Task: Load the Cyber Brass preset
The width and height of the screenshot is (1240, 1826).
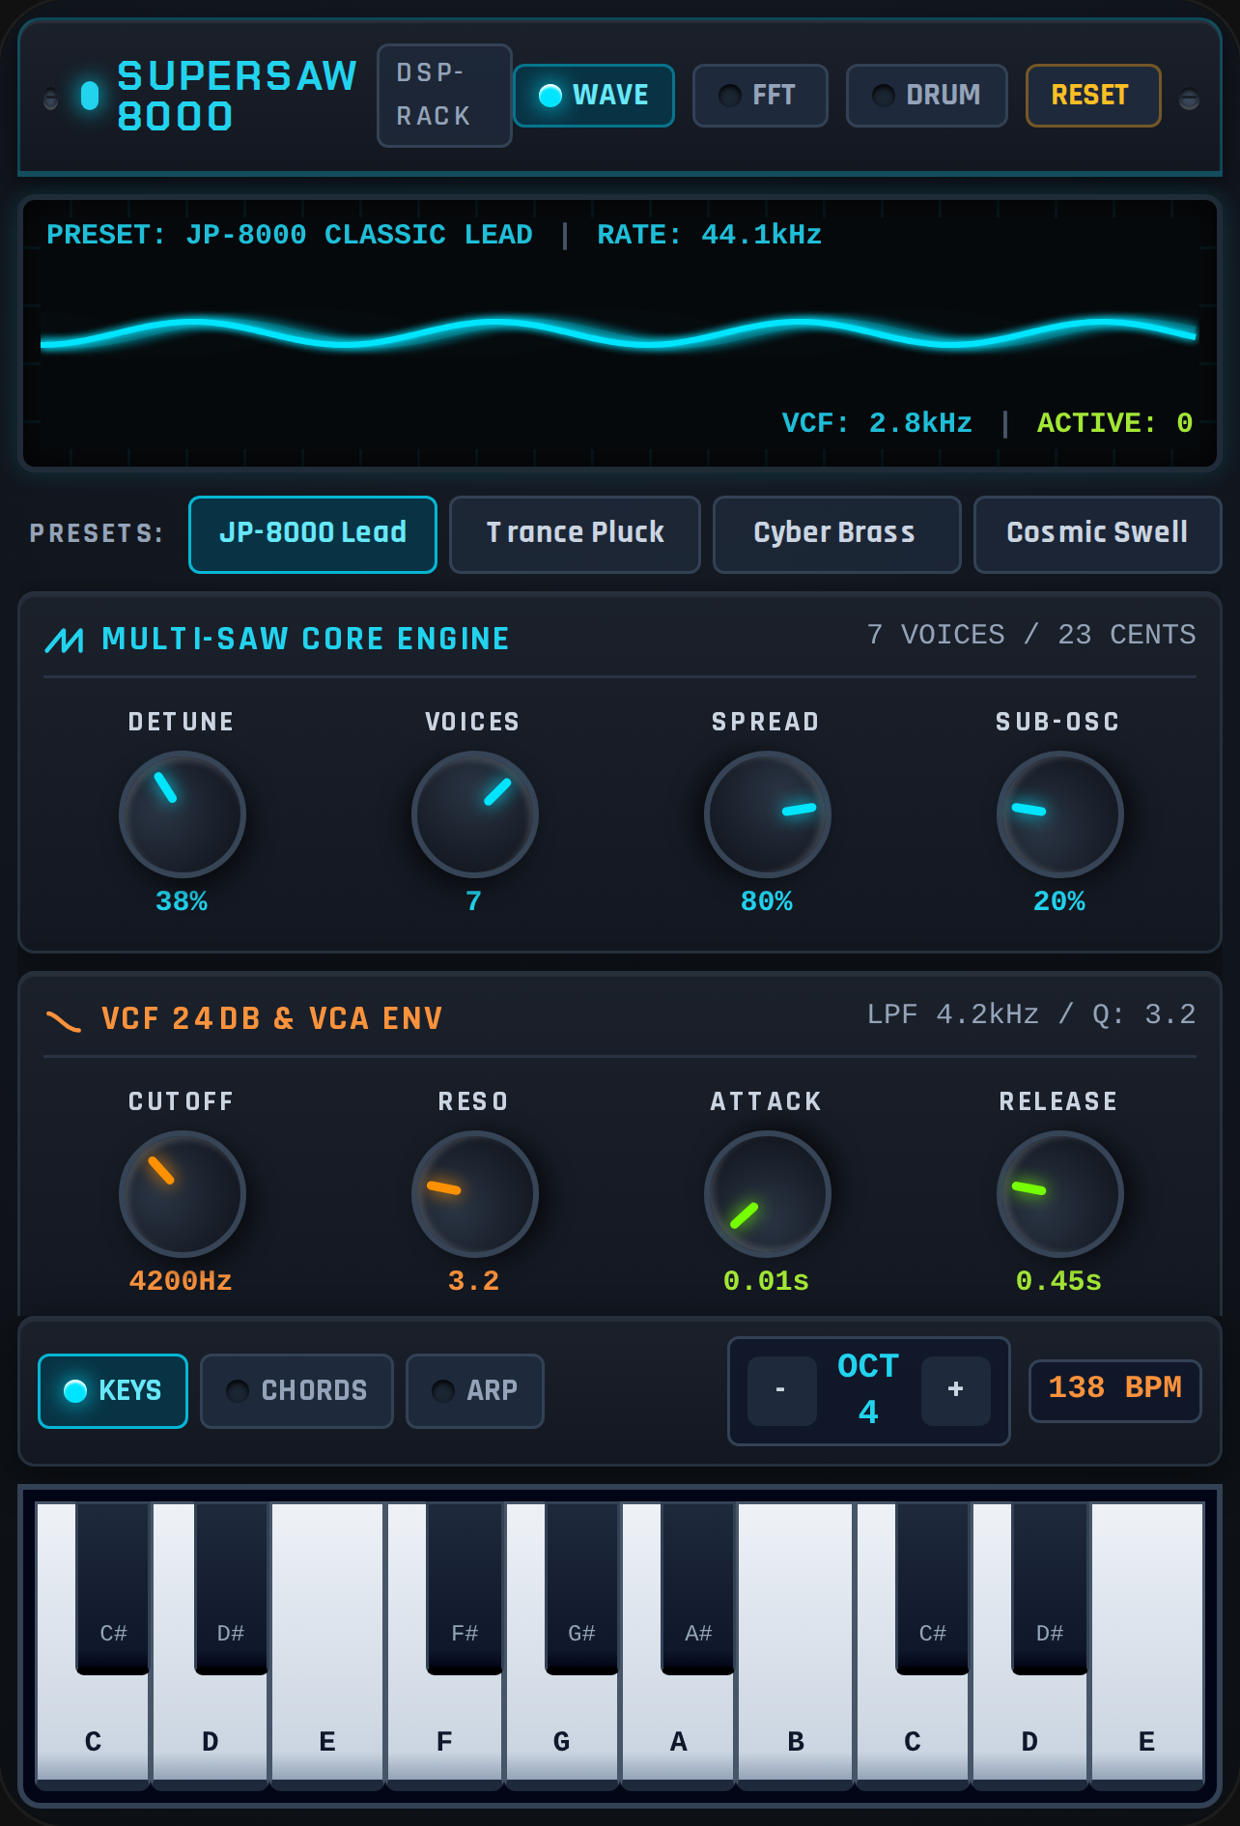Action: point(837,534)
